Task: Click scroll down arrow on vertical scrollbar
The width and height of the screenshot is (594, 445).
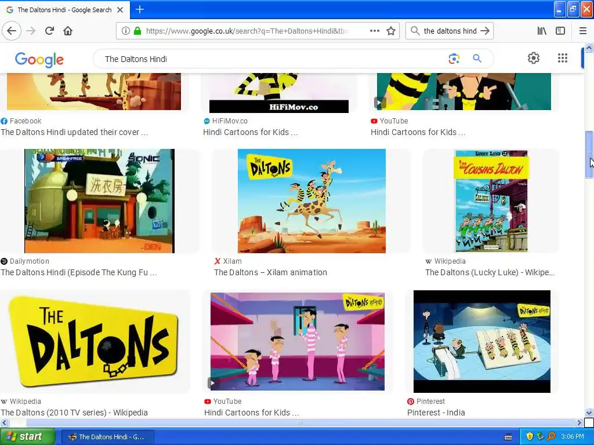Action: click(589, 413)
